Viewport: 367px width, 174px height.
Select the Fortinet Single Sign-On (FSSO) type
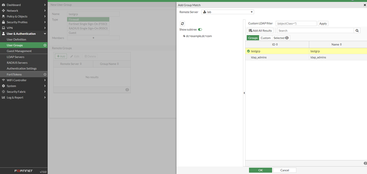[88, 24]
